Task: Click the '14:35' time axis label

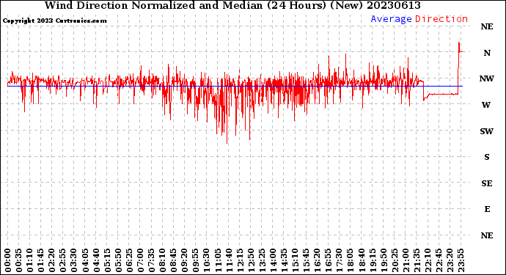Action: (x=284, y=260)
